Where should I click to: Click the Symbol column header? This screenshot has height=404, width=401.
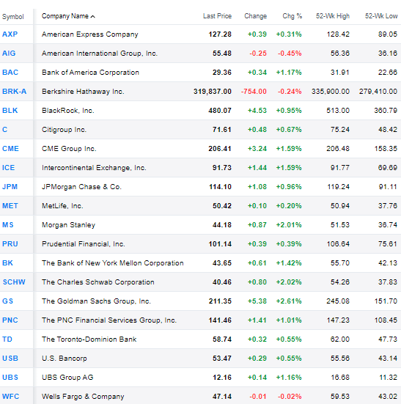(x=13, y=17)
